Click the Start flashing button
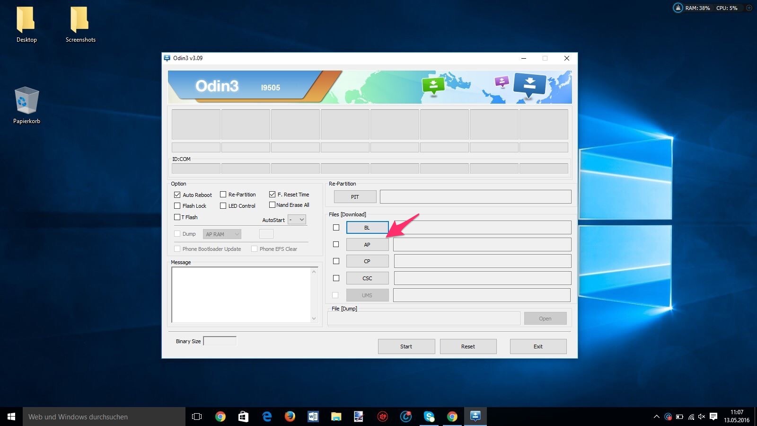Image resolution: width=757 pixels, height=426 pixels. click(x=406, y=346)
